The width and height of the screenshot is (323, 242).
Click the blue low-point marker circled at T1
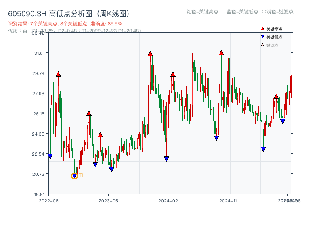pos(74,176)
